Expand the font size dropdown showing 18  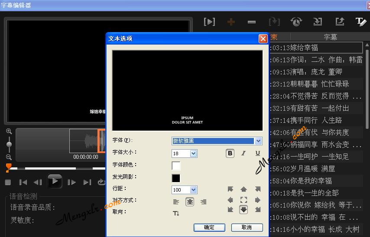pyautogui.click(x=193, y=154)
